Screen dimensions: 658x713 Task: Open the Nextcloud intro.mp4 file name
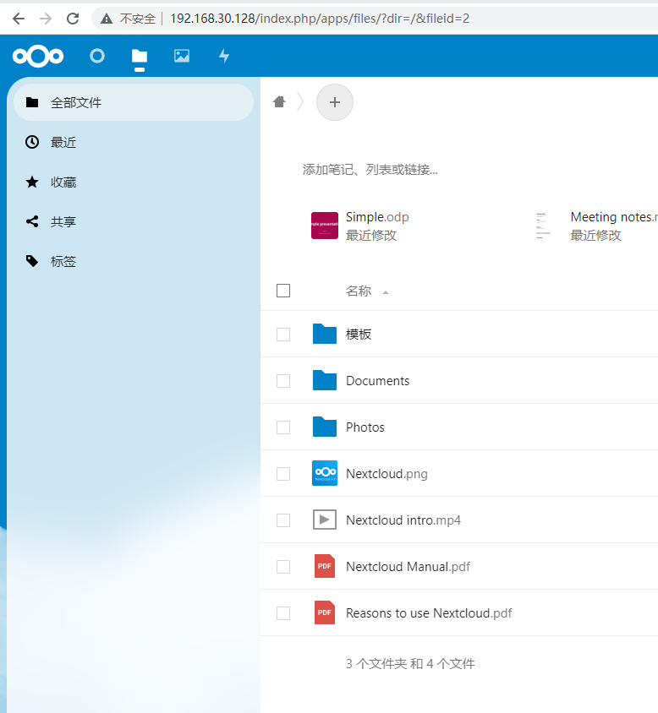pos(403,520)
